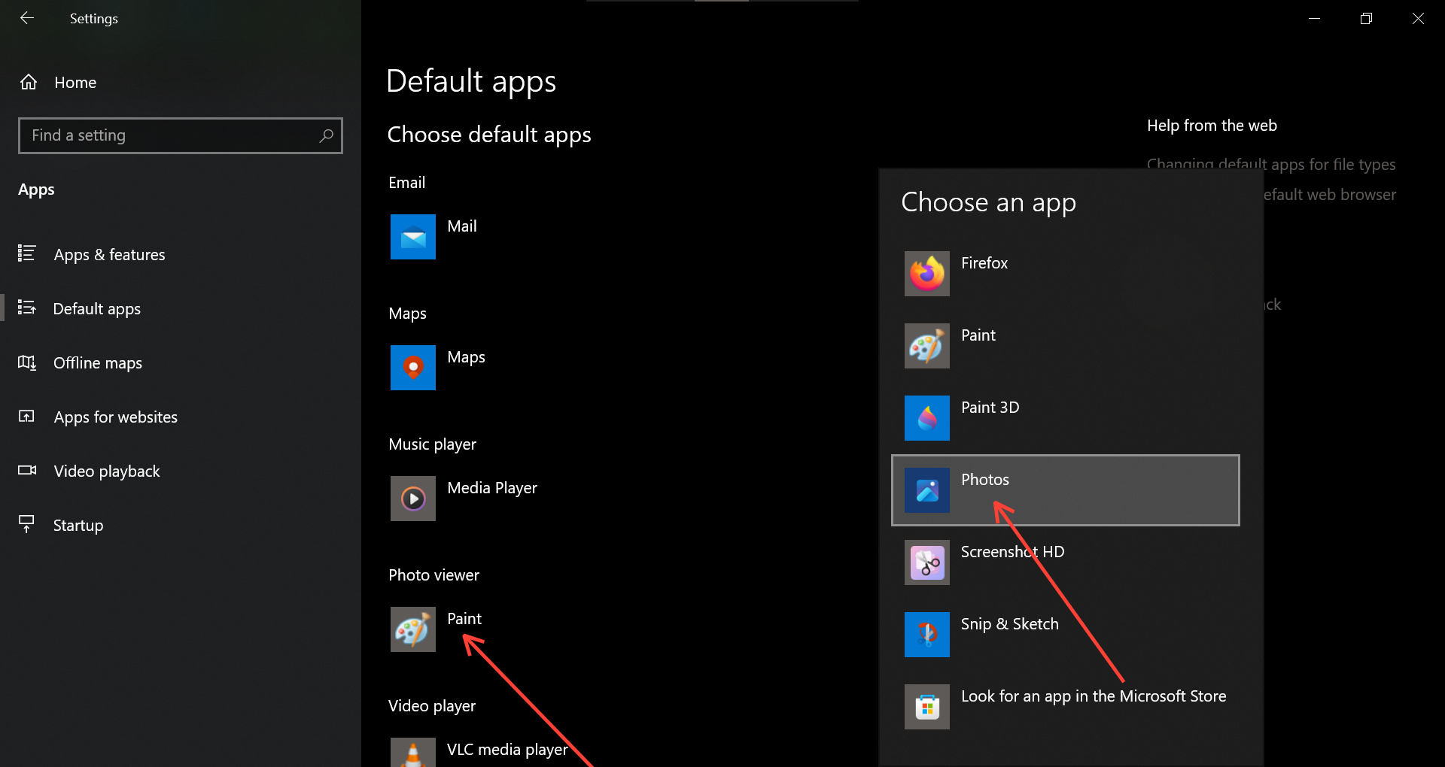Go to Apps for websites

[x=181, y=417]
